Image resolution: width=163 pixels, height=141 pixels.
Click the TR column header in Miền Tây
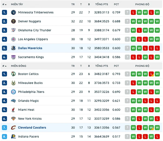tap(73, 4)
